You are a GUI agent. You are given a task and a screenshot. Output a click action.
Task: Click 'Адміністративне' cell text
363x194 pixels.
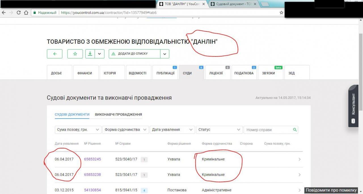[217, 190]
